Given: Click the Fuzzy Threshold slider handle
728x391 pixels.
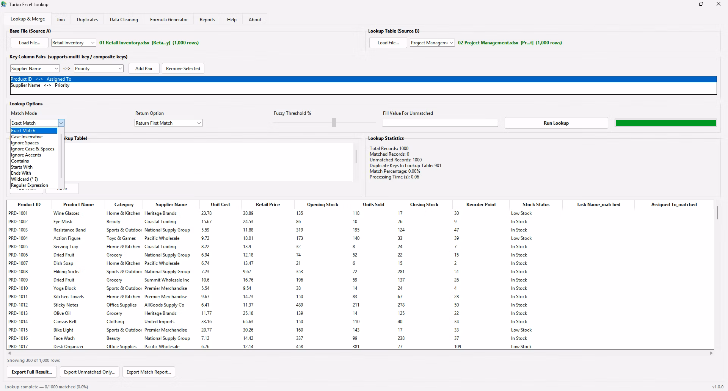Looking at the screenshot, I should [334, 122].
